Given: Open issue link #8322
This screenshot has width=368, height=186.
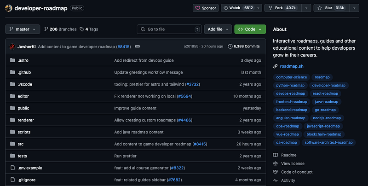Looking at the screenshot, I should 177,168.
